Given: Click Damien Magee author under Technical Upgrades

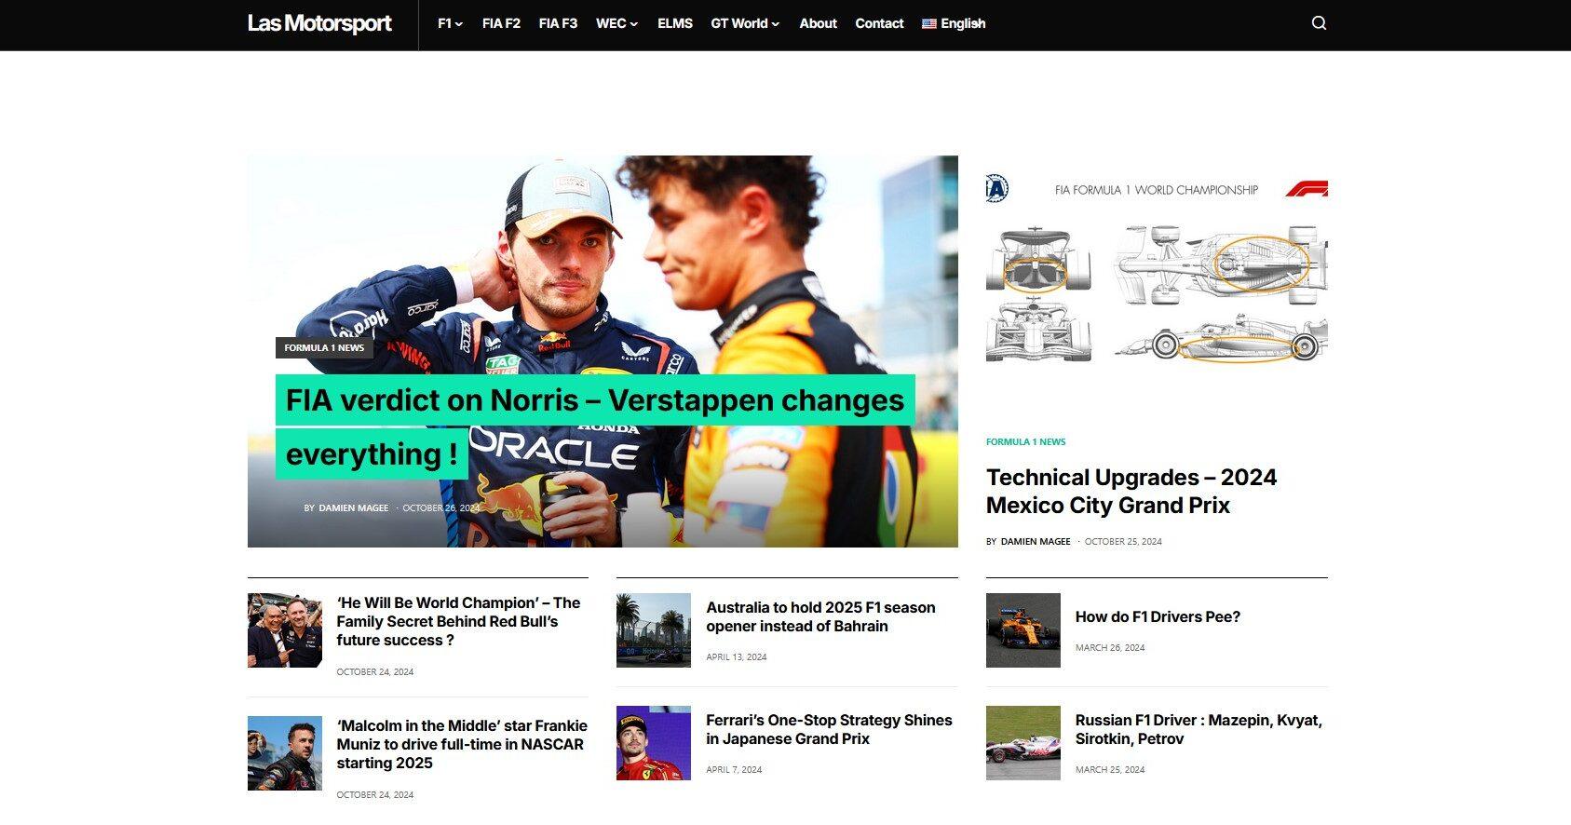Looking at the screenshot, I should click(1035, 542).
